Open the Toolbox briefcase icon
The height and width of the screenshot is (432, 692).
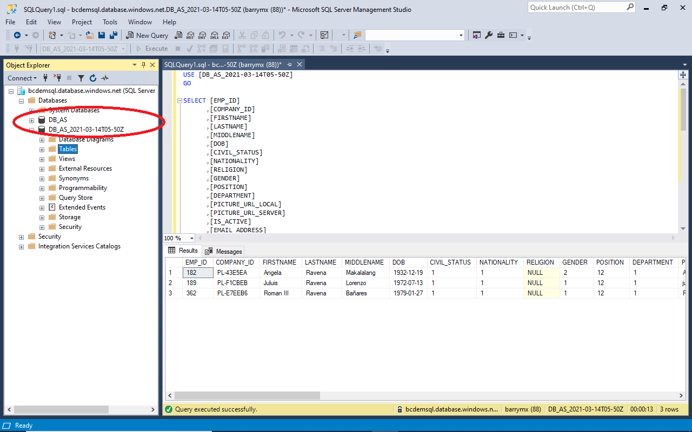[x=501, y=35]
